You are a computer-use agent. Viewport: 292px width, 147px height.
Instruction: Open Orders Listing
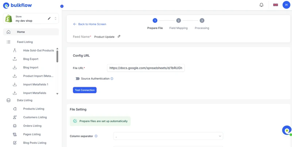coord(32,126)
